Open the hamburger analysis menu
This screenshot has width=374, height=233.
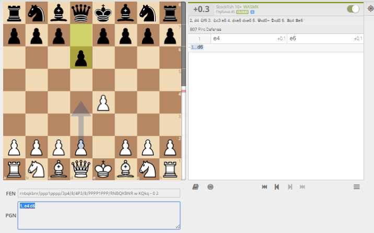click(357, 187)
